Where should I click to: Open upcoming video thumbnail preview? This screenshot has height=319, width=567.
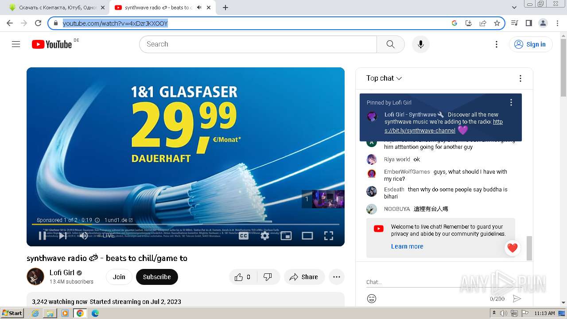coord(328,199)
